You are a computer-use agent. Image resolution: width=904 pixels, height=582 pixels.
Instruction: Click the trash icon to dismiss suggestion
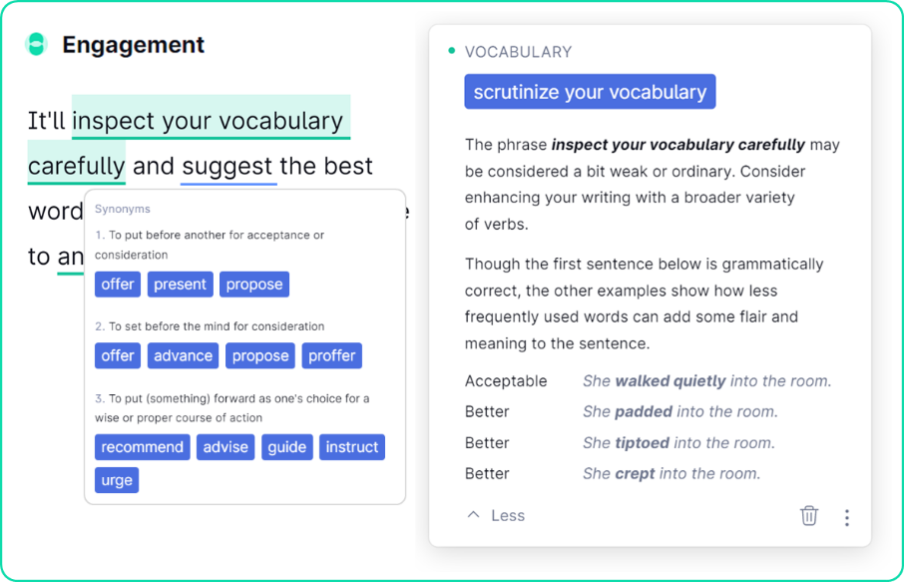[809, 515]
